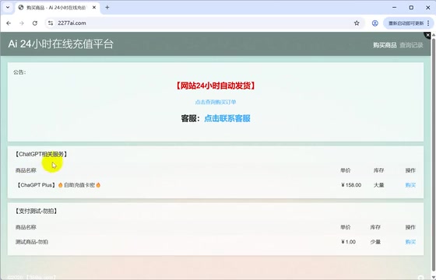
Task: Click the 【ChatGPT相关服务】 category heading
Action: (x=40, y=154)
